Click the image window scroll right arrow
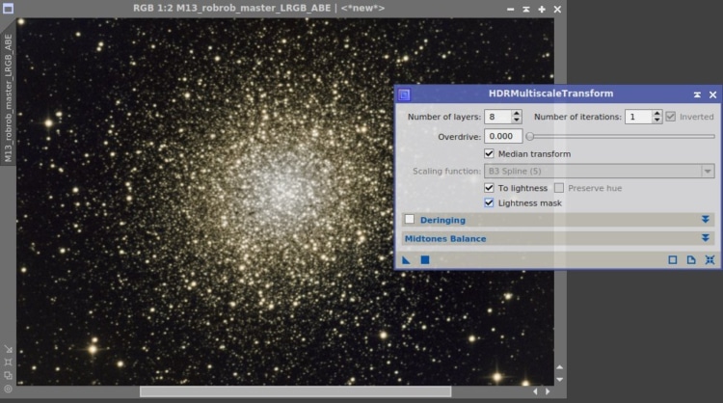 [x=548, y=391]
